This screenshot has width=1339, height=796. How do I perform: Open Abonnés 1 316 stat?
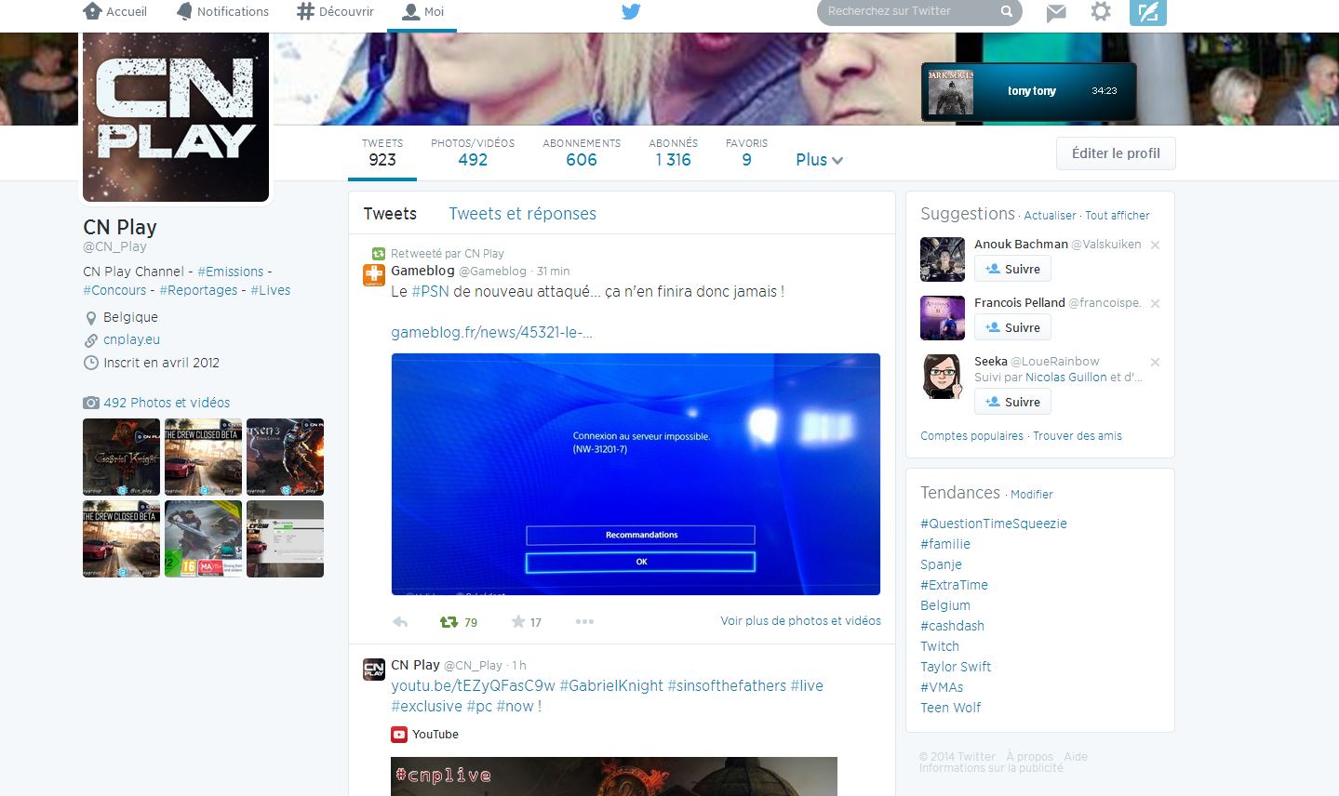pyautogui.click(x=673, y=153)
